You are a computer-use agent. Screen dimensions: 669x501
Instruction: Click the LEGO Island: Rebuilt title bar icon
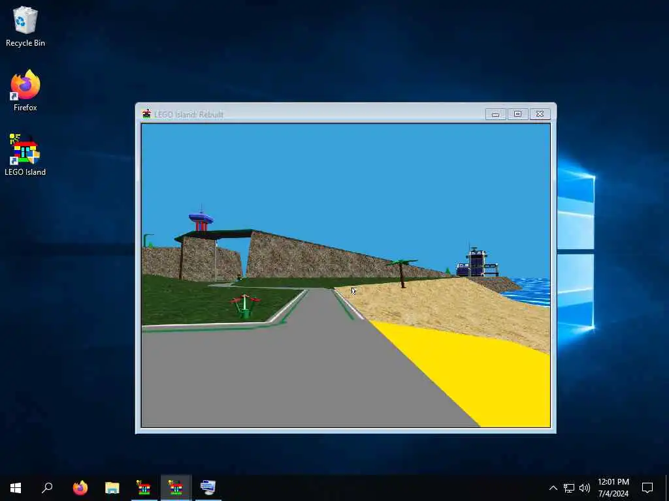[x=147, y=114]
